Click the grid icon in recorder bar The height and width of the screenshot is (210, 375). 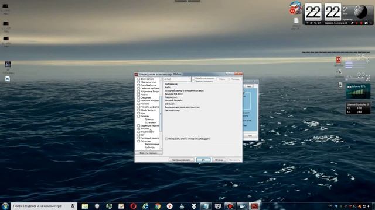[311, 23]
